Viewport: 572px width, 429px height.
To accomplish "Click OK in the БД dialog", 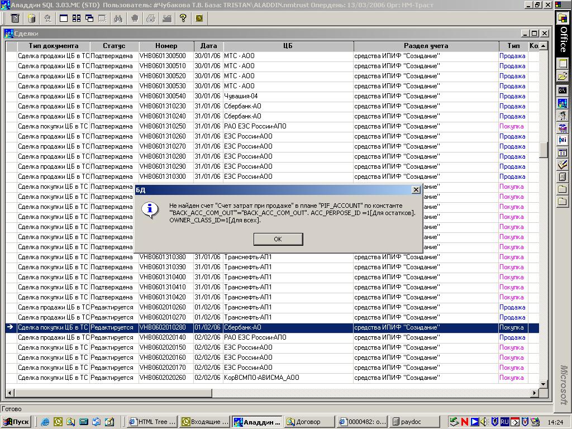I will tap(278, 239).
